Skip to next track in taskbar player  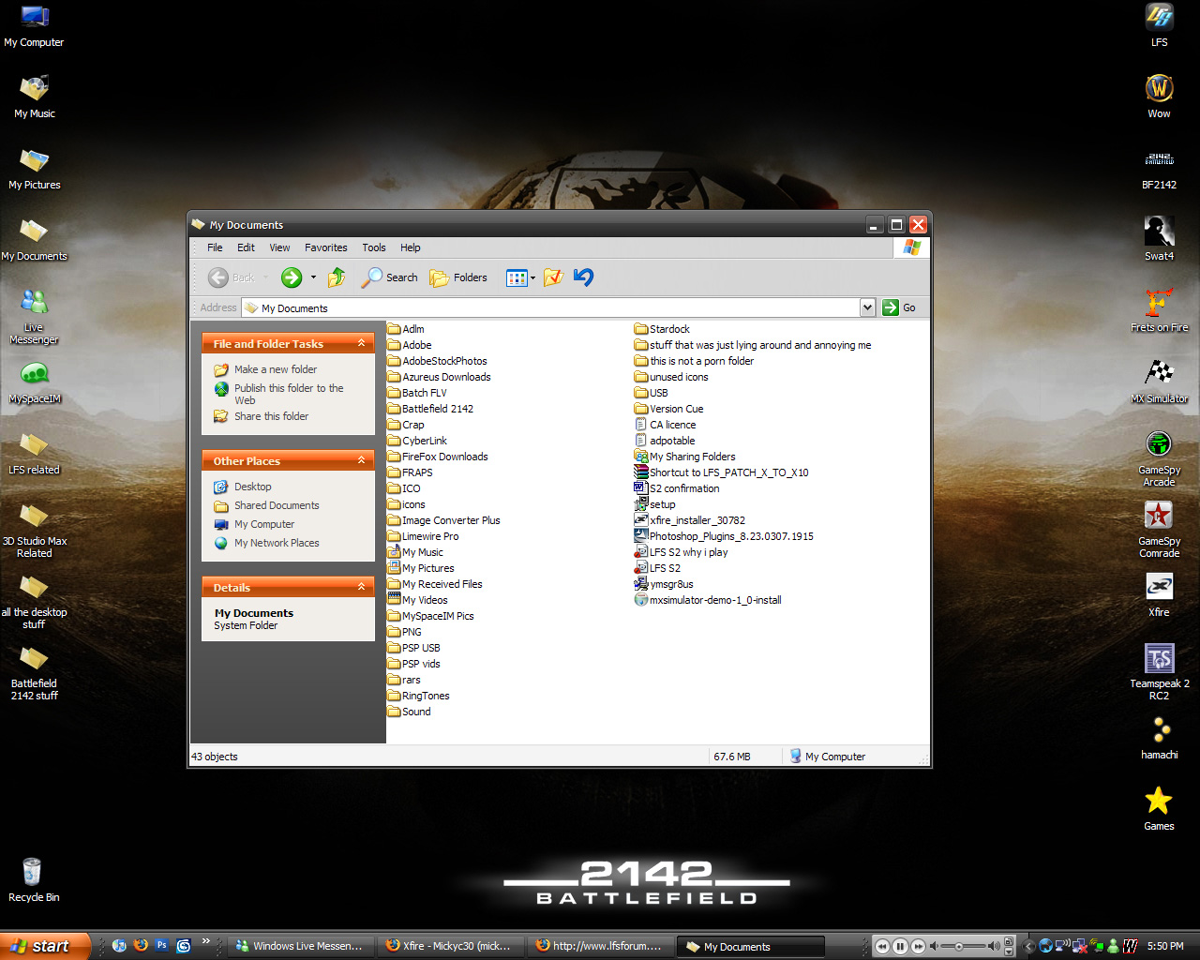coord(919,946)
